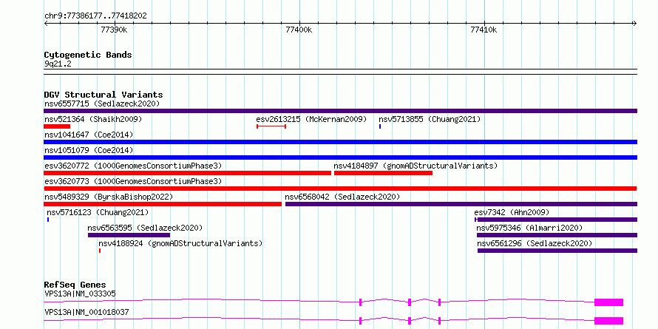
Task: Open nsv6561296 (Sedlazeck2020) label
Action: (535, 243)
